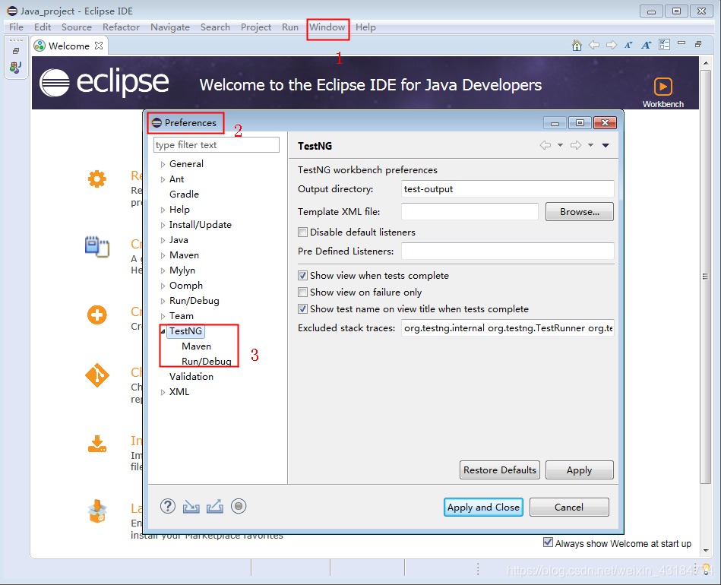Click the Oomph preference recorder icon
Viewport: 721px width, 585px height.
(x=239, y=506)
